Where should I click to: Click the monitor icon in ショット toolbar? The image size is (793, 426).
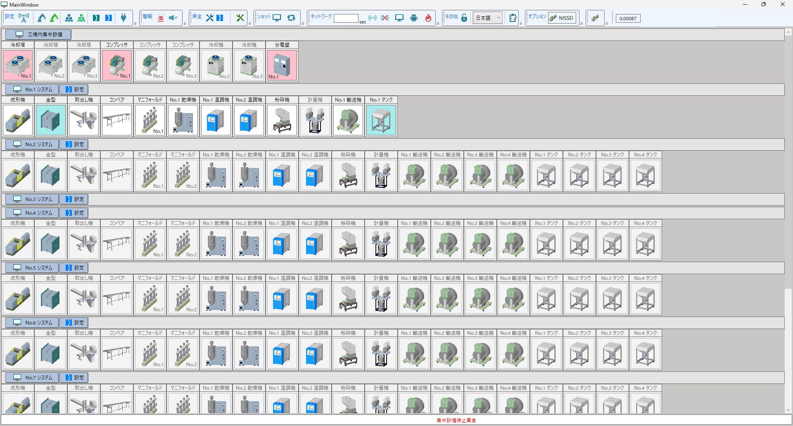pos(277,18)
